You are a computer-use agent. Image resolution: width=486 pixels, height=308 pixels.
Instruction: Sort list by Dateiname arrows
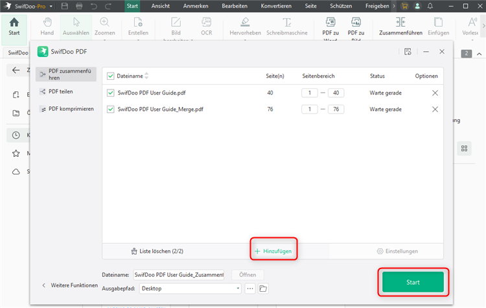coord(146,76)
